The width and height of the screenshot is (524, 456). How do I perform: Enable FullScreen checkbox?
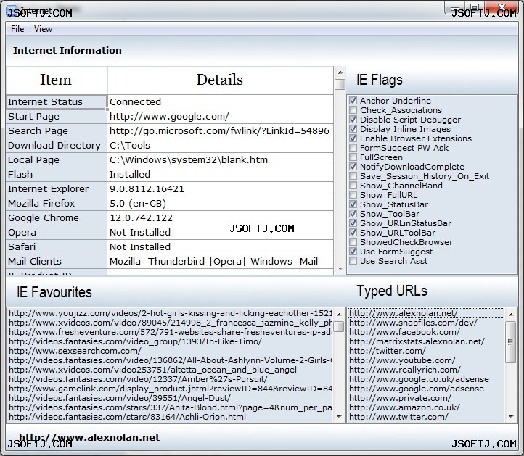pyautogui.click(x=353, y=157)
